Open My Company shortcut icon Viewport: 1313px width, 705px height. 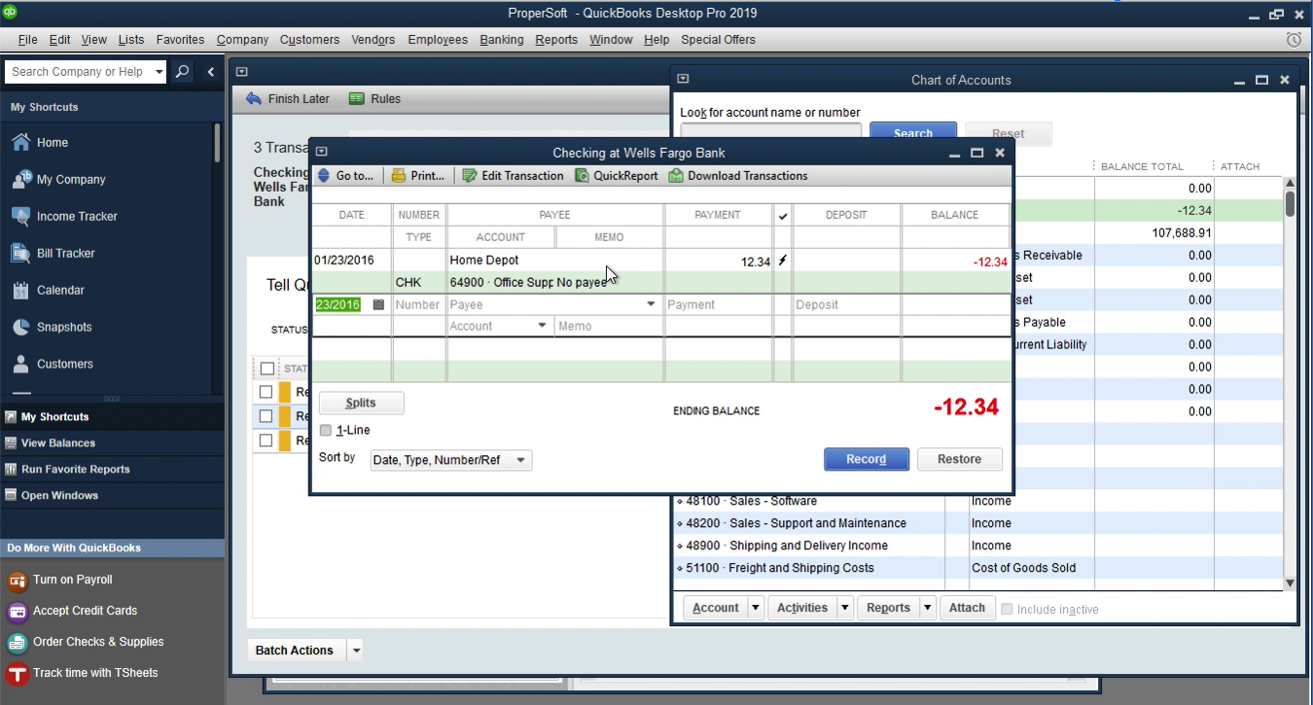pos(20,179)
